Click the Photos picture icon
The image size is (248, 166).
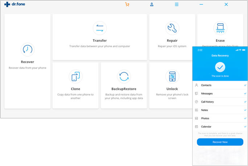[x=197, y=118]
